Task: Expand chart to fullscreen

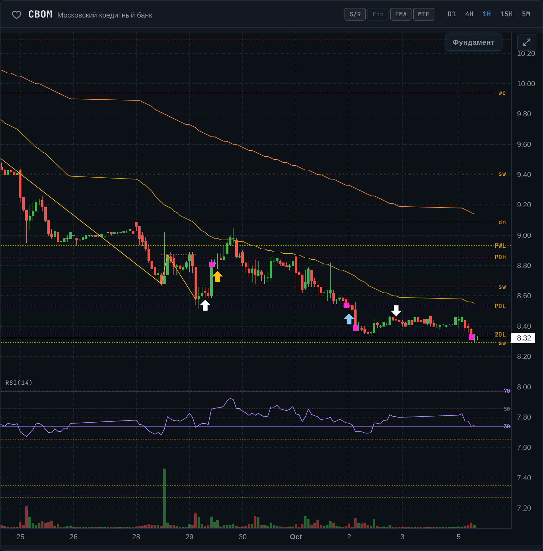Action: tap(526, 42)
